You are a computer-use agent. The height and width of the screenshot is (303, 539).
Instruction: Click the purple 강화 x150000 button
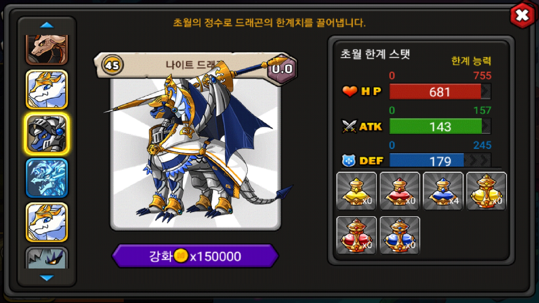(195, 256)
